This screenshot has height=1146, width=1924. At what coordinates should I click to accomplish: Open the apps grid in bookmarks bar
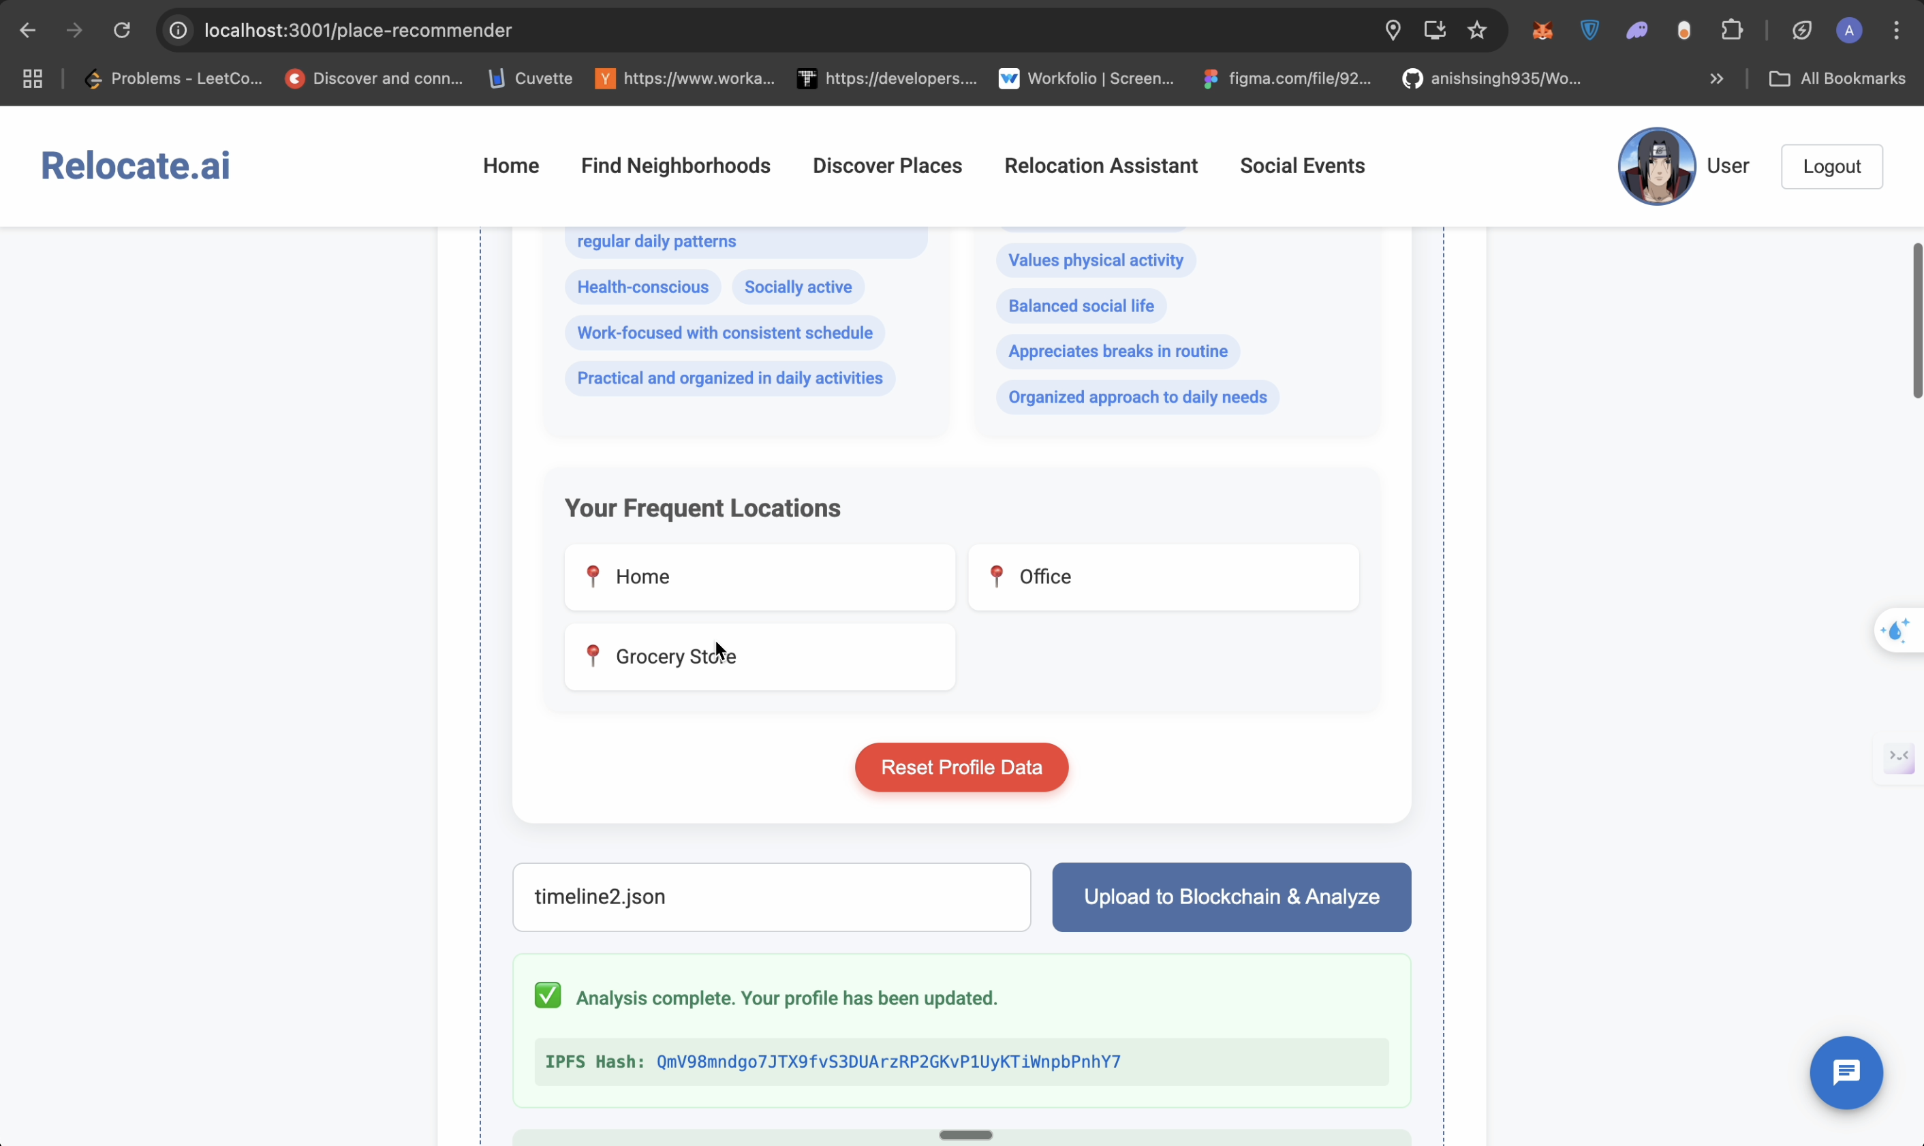click(x=33, y=79)
